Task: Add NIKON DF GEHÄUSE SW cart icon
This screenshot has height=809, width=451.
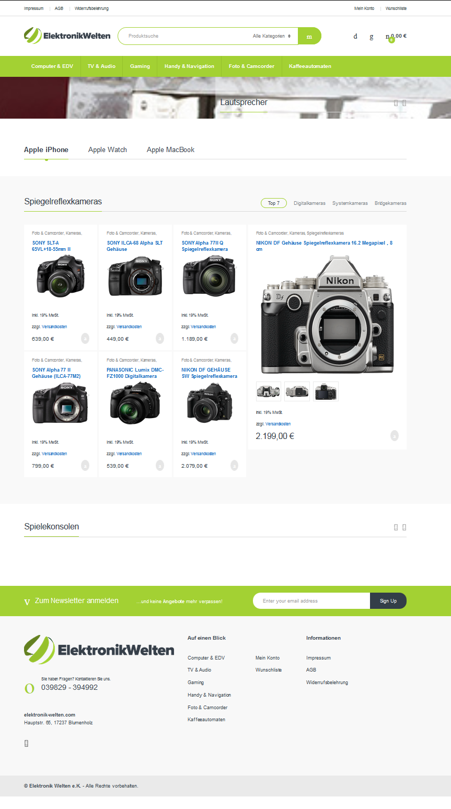Action: (x=234, y=465)
